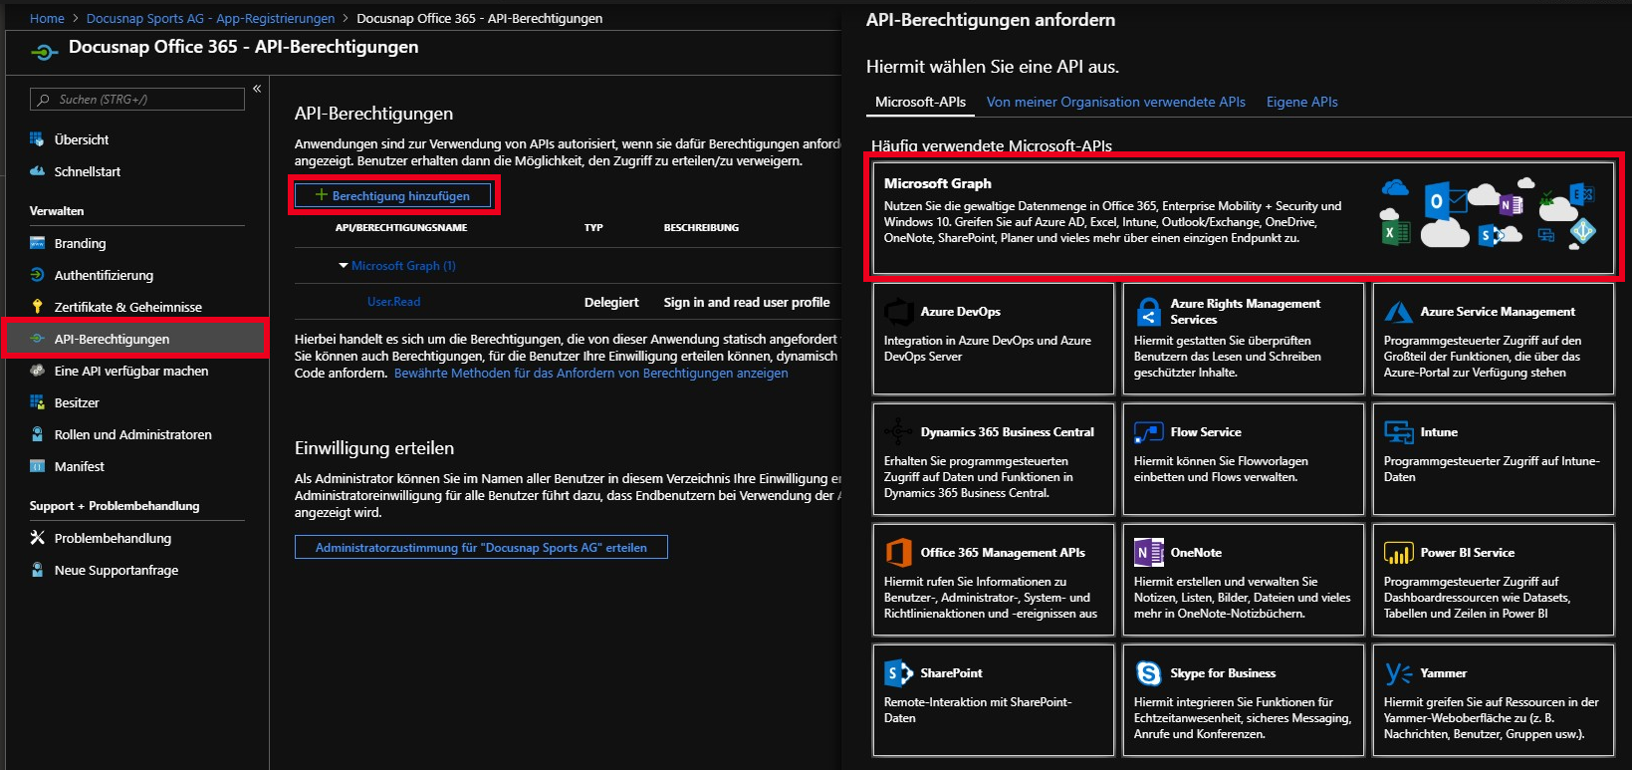Screen dimensions: 1632x770
Task: Select the Microsoft Graph API card
Action: coord(1243,218)
